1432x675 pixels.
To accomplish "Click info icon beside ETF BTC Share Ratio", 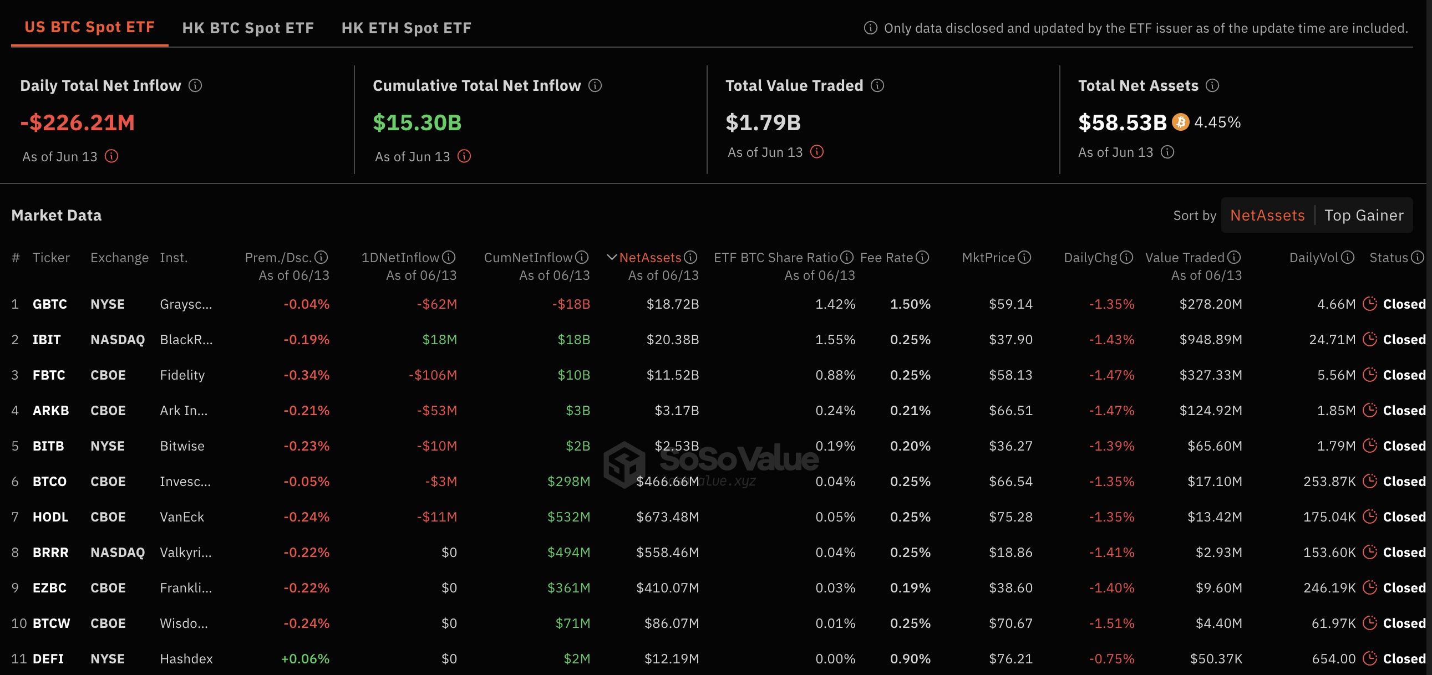I will (847, 257).
